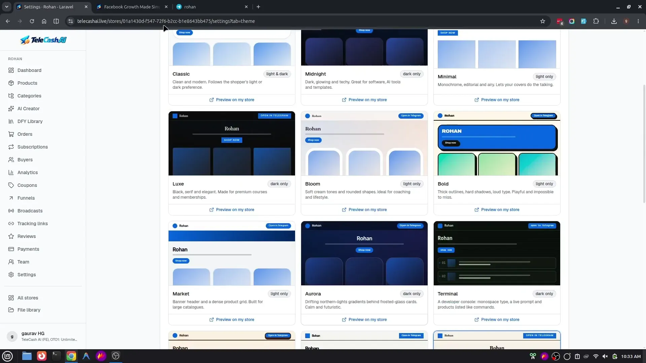Click the 'dark only' badge on Luxe
The image size is (646, 363).
coord(279,184)
